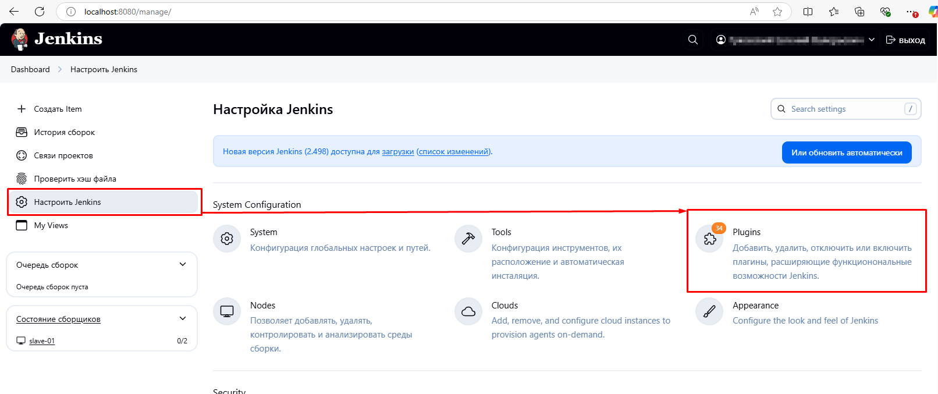Open My Views in the sidebar

tap(51, 225)
